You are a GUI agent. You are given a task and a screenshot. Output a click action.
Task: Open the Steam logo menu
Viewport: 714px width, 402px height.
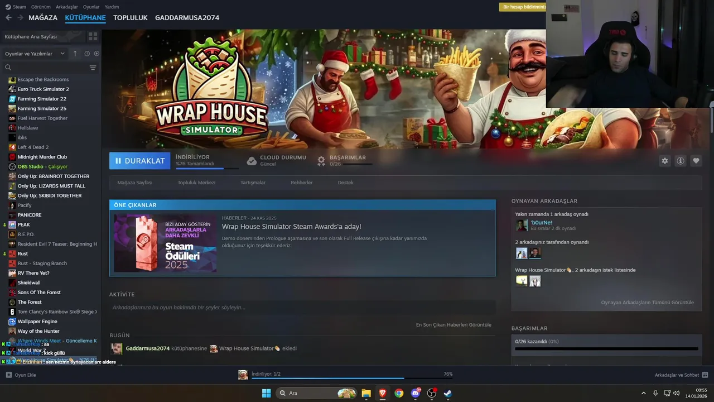click(8, 7)
